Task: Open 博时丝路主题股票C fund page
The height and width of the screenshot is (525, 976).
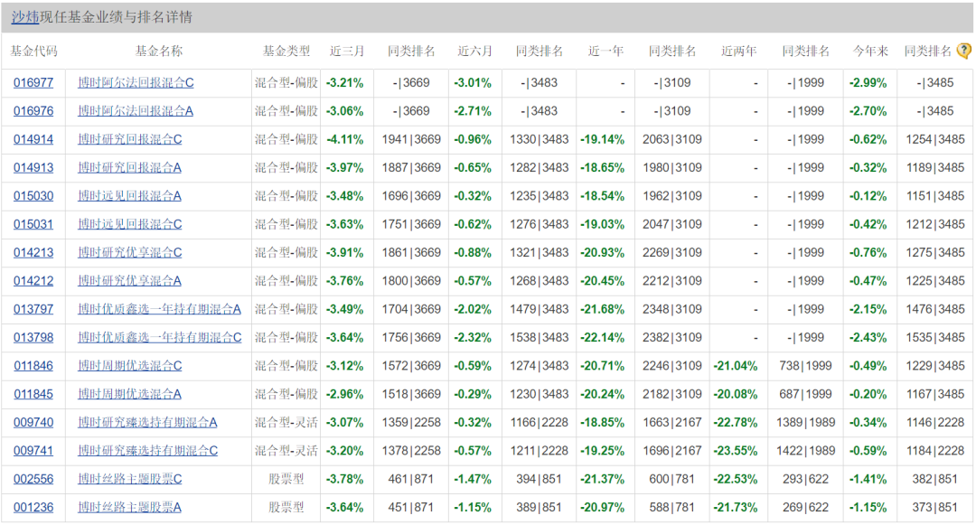Action: [130, 479]
